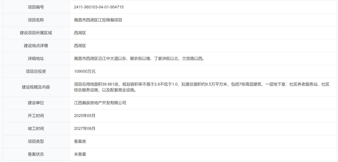Click address text starting 南昌市西湖区沿江中大道以东
Image resolution: width=338 pixels, height=162 pixels.
pos(139,58)
